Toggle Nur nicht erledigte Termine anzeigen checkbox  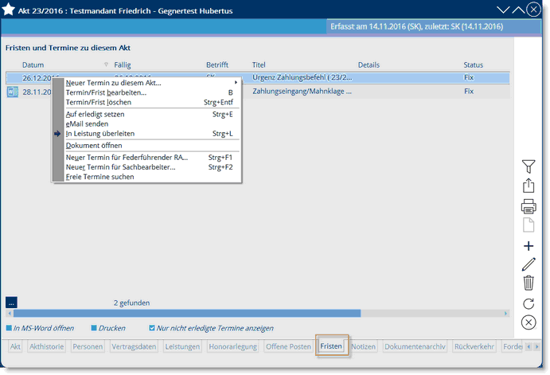151,328
